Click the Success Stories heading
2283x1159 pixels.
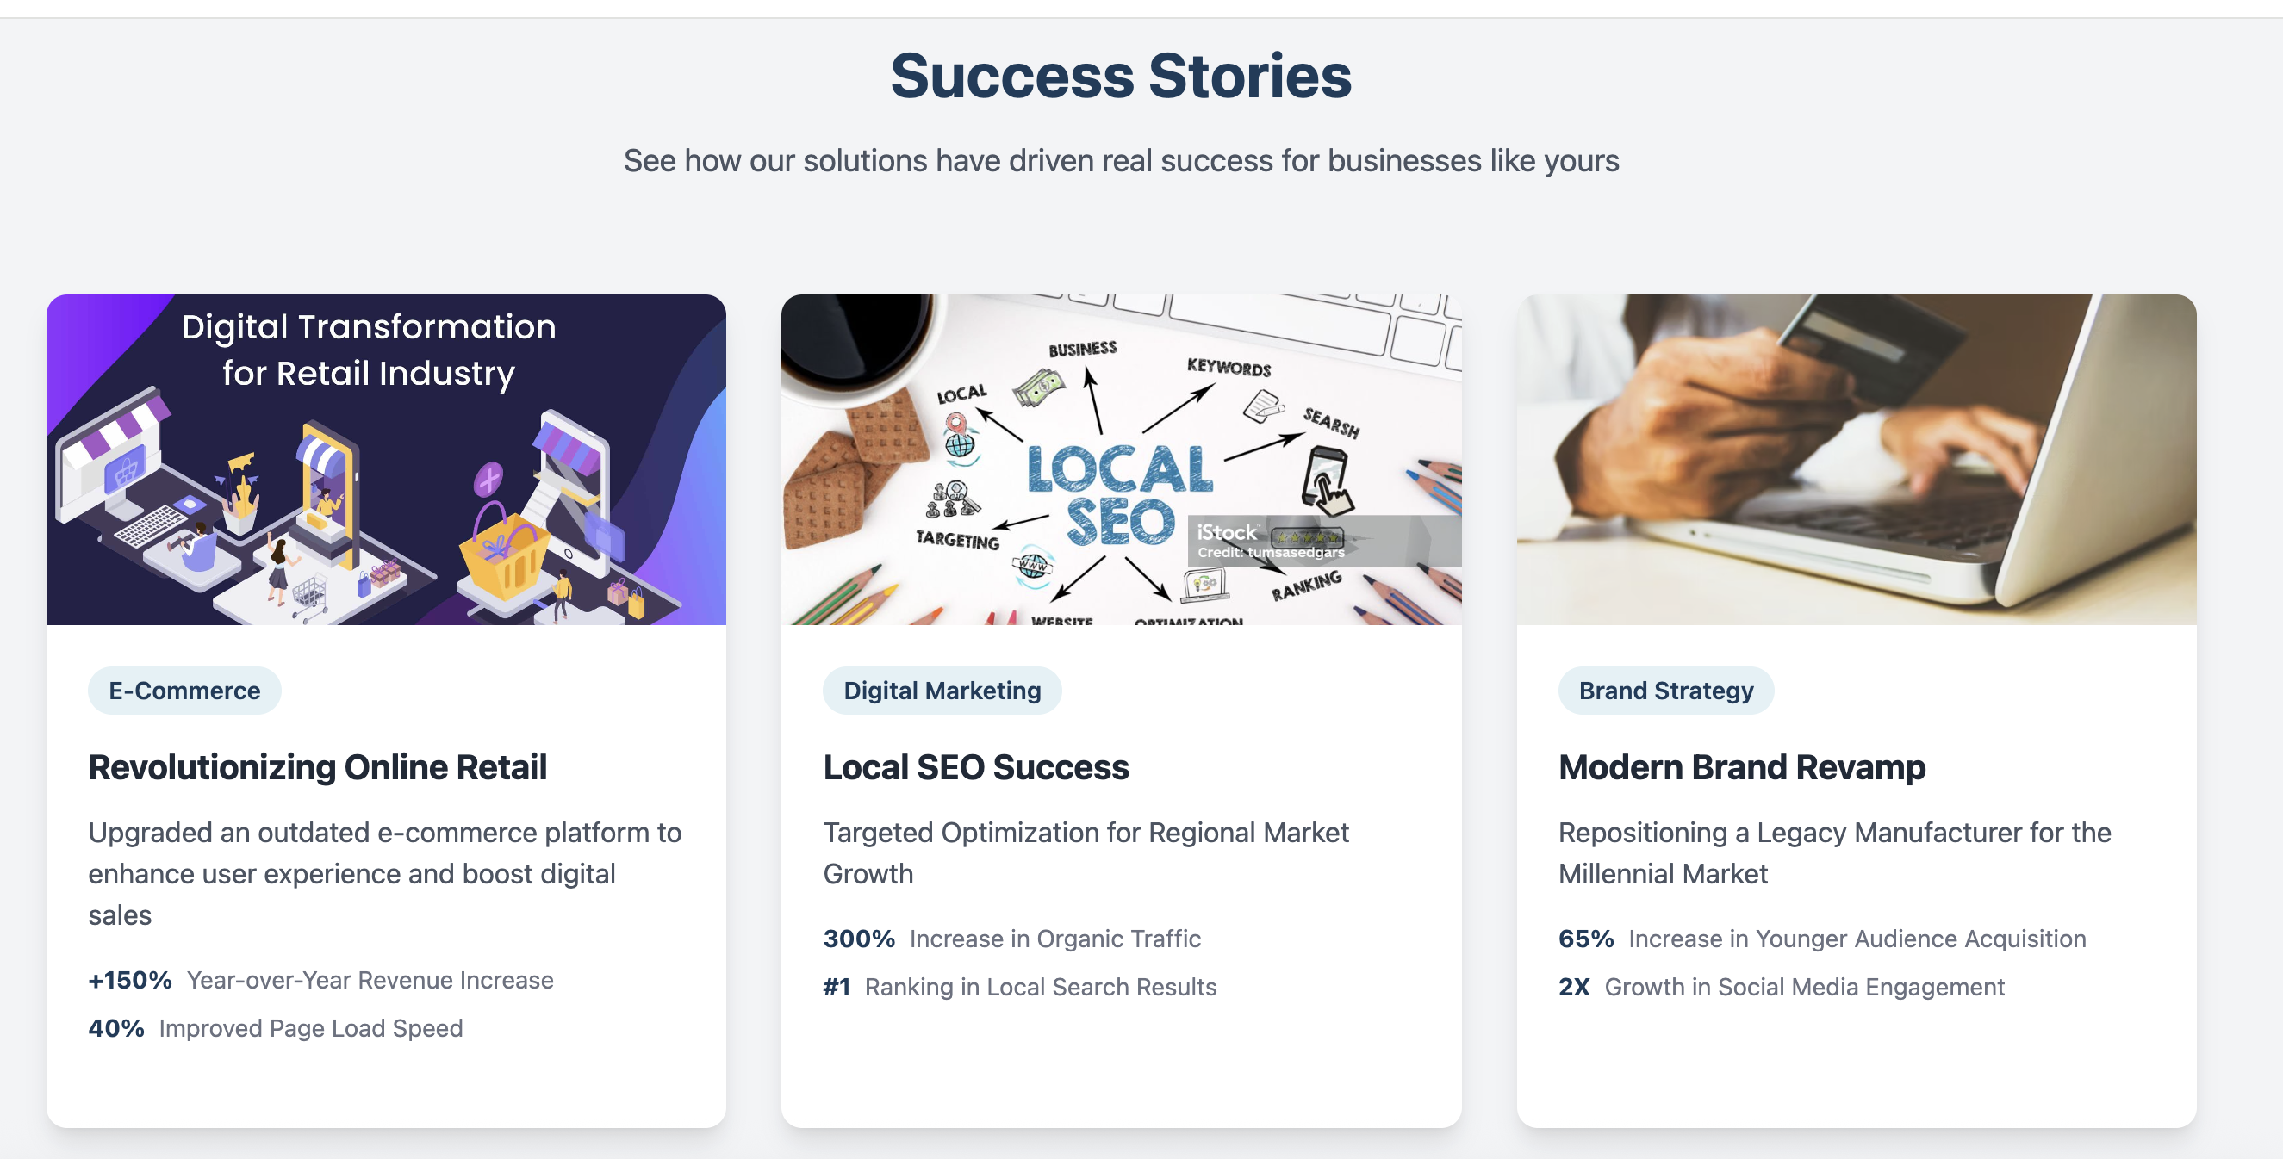1120,76
